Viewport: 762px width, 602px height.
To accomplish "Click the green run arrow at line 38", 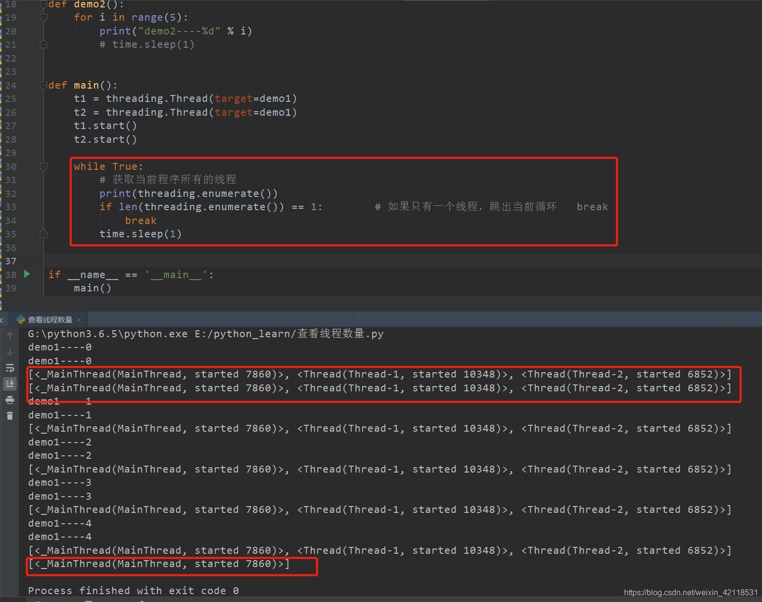I will pos(27,274).
